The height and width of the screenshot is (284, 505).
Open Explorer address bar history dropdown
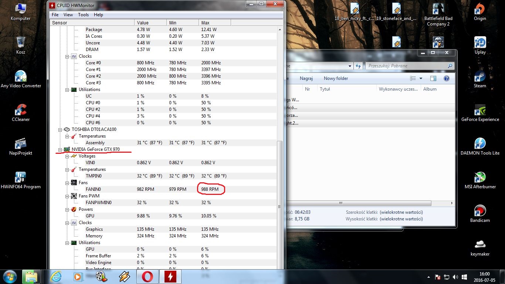[350, 66]
